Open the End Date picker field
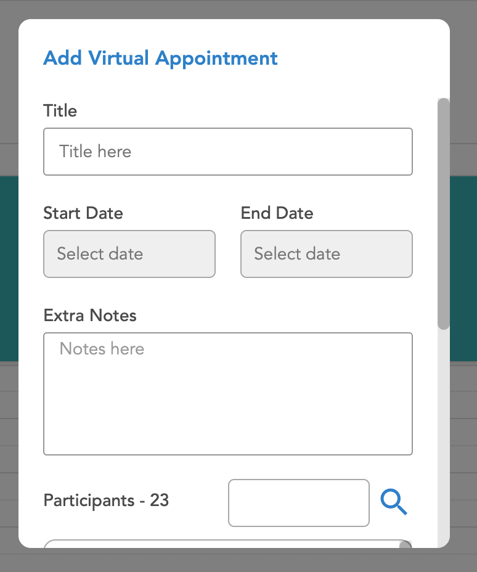477x572 pixels. (x=326, y=254)
